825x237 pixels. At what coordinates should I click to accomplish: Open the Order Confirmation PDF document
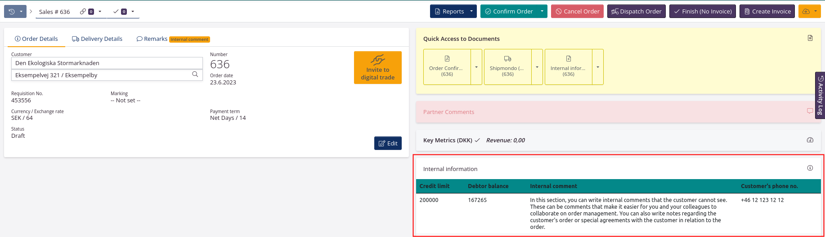[447, 67]
